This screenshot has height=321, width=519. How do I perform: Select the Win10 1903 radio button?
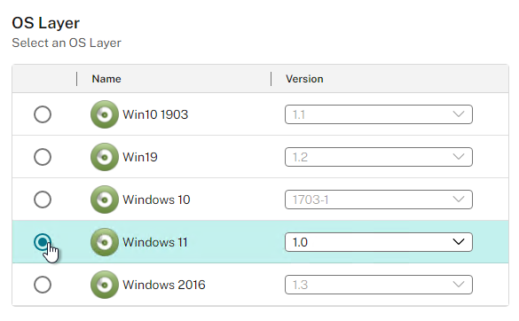[x=43, y=114]
